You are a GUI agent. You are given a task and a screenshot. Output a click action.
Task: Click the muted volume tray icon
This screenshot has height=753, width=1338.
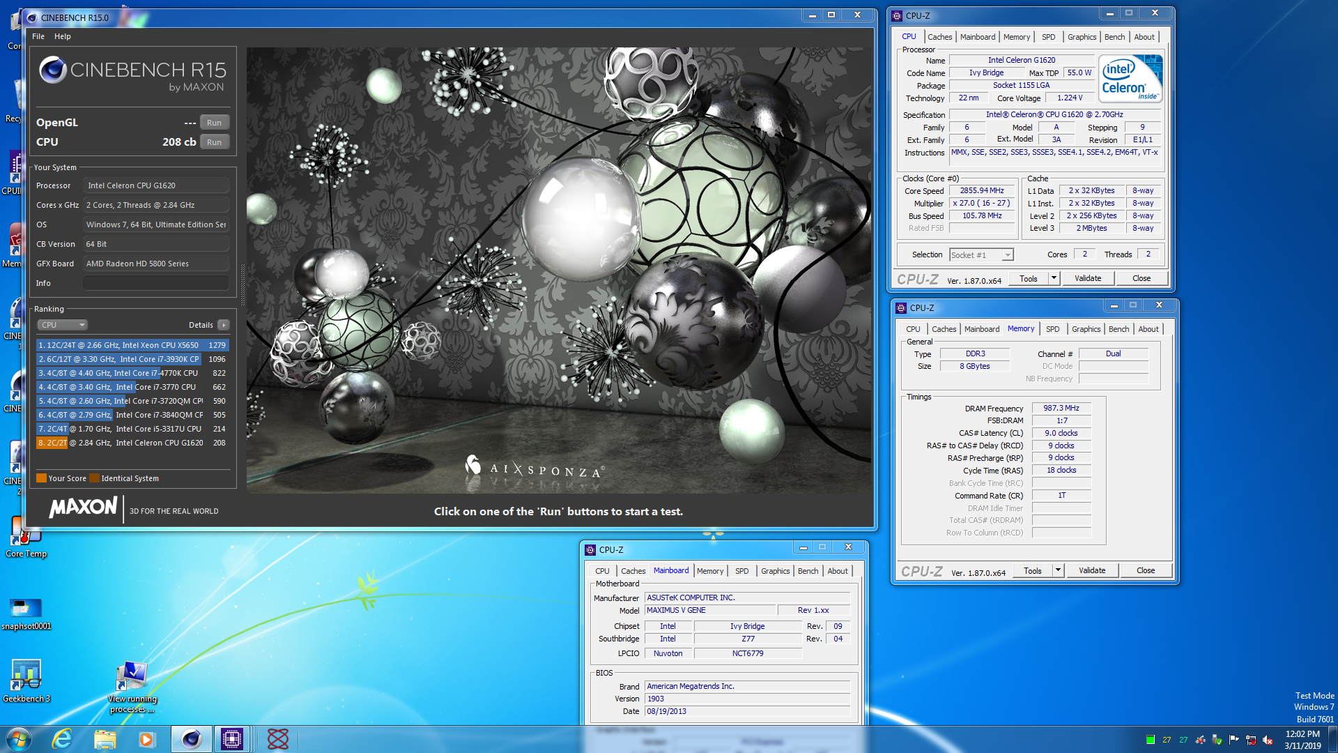[x=1268, y=740]
